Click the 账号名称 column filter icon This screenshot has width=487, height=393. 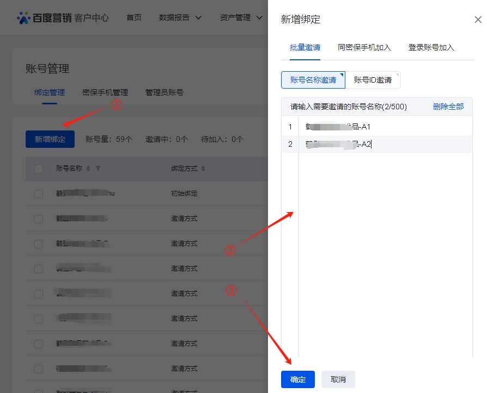point(98,169)
